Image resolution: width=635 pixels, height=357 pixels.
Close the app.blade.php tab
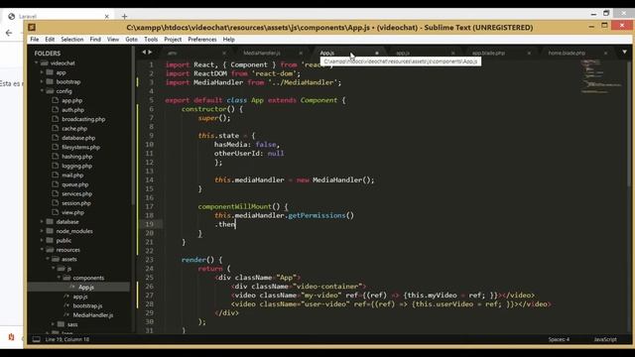[529, 53]
